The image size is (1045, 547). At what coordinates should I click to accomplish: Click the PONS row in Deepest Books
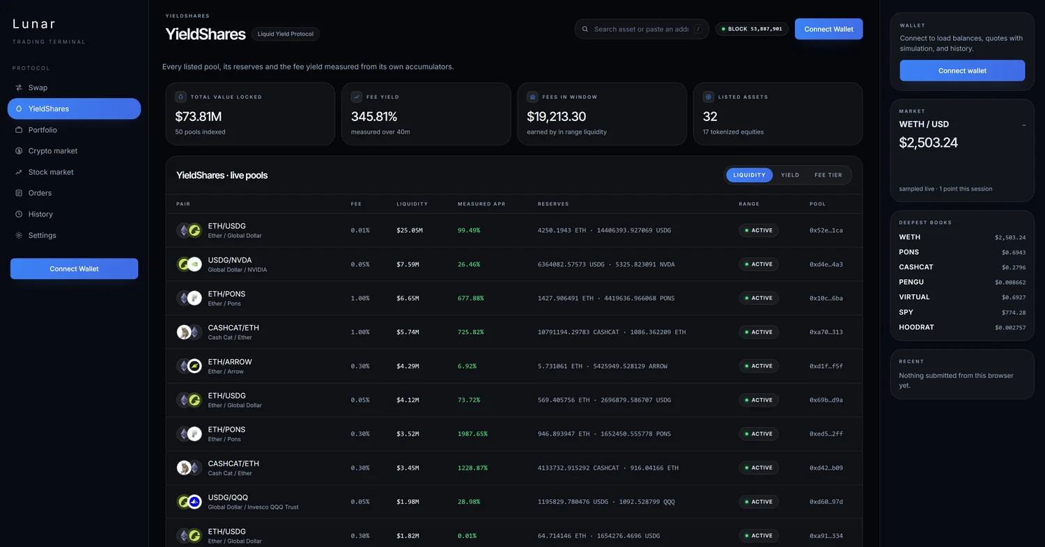(x=962, y=252)
